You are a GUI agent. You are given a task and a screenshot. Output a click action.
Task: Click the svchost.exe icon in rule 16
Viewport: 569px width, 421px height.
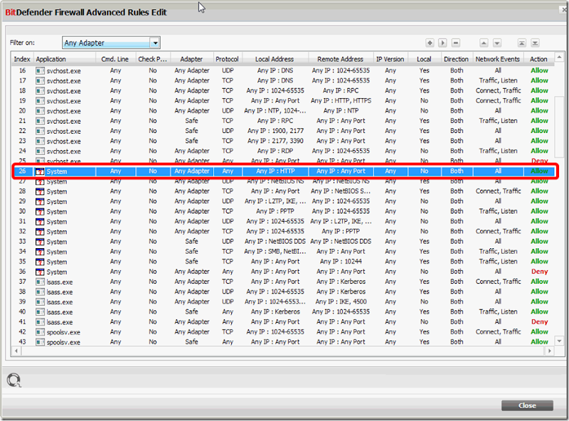coord(40,71)
